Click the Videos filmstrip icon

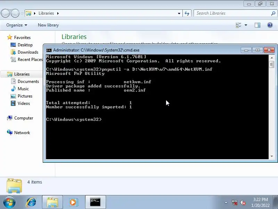pos(13,103)
